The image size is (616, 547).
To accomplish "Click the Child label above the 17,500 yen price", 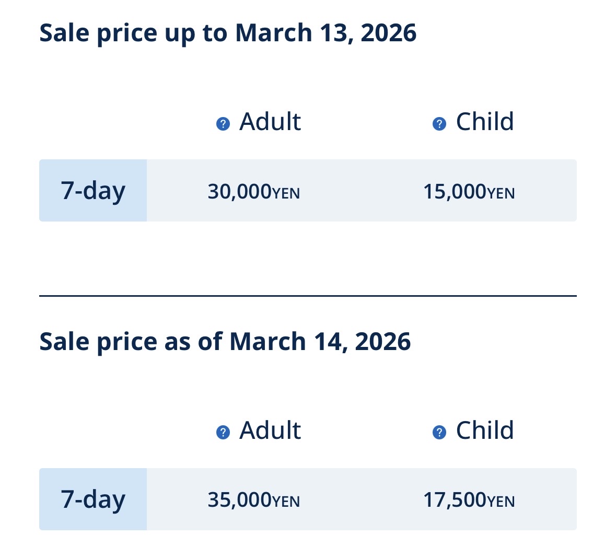I will click(485, 430).
